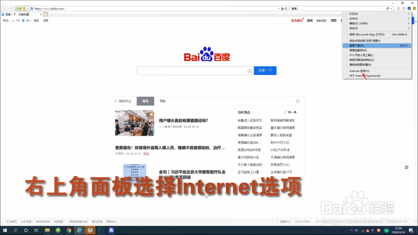This screenshot has height=235, width=418.
Task: Open the 新闻 link
Action: click(309, 20)
